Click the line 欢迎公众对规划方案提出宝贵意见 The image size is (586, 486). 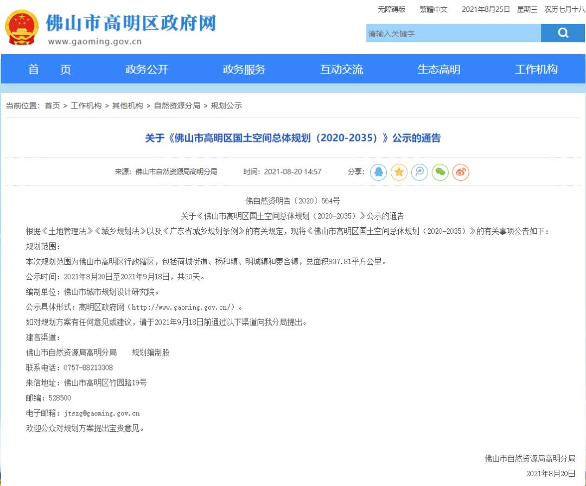[85, 428]
